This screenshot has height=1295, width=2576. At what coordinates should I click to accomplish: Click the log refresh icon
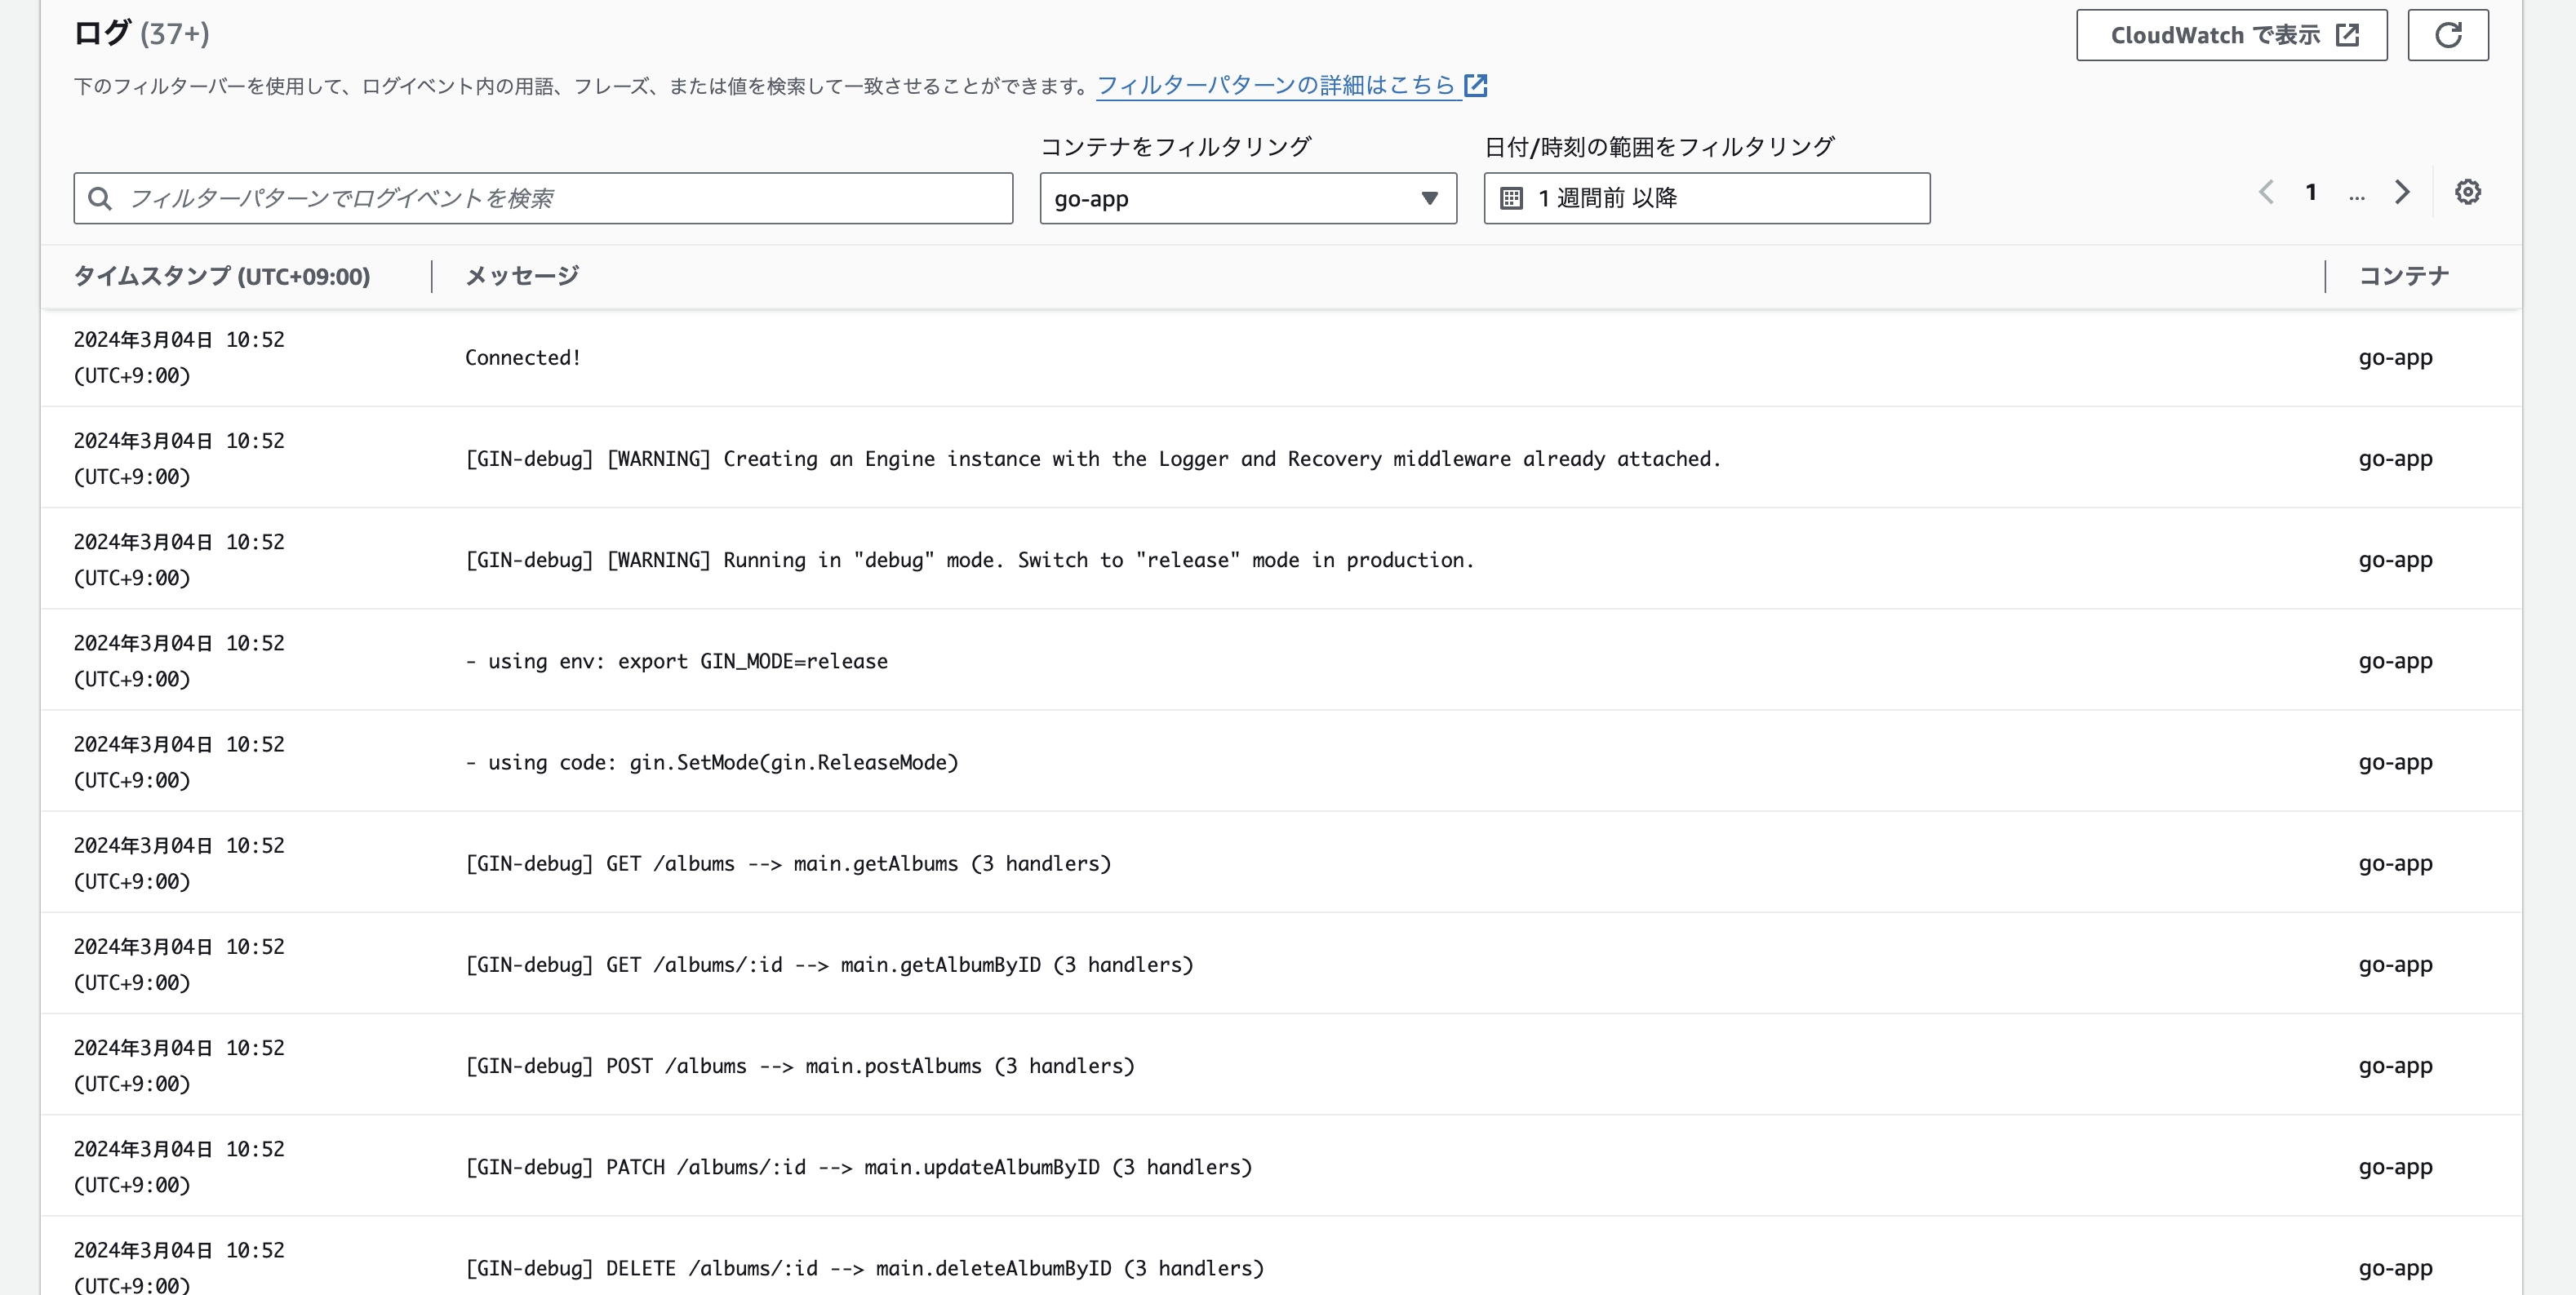[2448, 34]
